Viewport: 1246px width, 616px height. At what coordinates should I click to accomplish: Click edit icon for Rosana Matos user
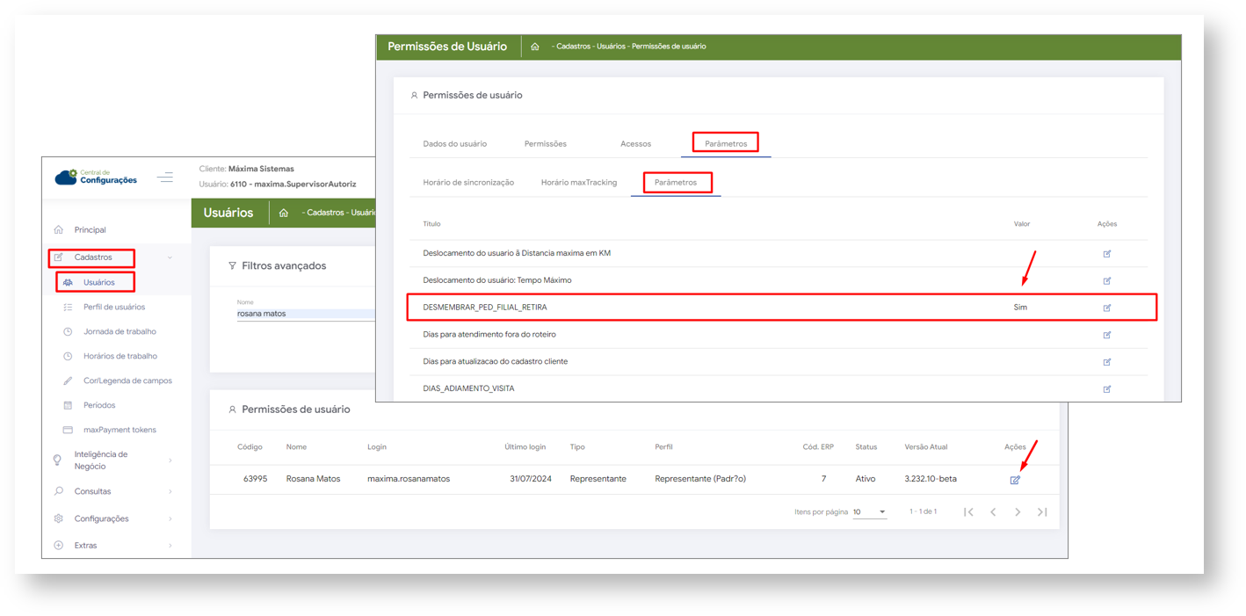coord(1015,480)
